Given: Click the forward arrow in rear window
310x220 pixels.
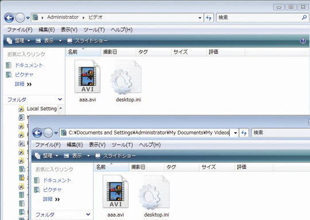Looking at the screenshot, I should click(20, 18).
